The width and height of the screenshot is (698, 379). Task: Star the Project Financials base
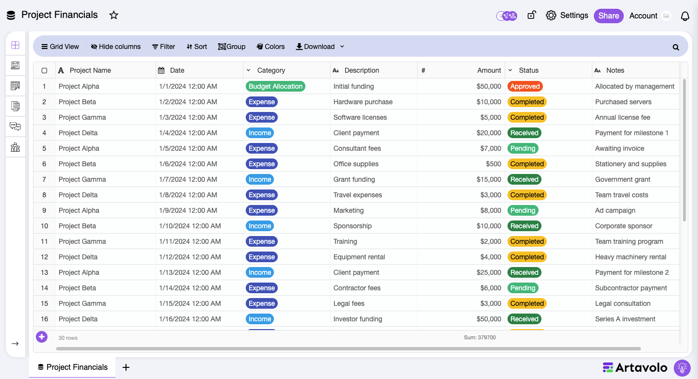114,15
